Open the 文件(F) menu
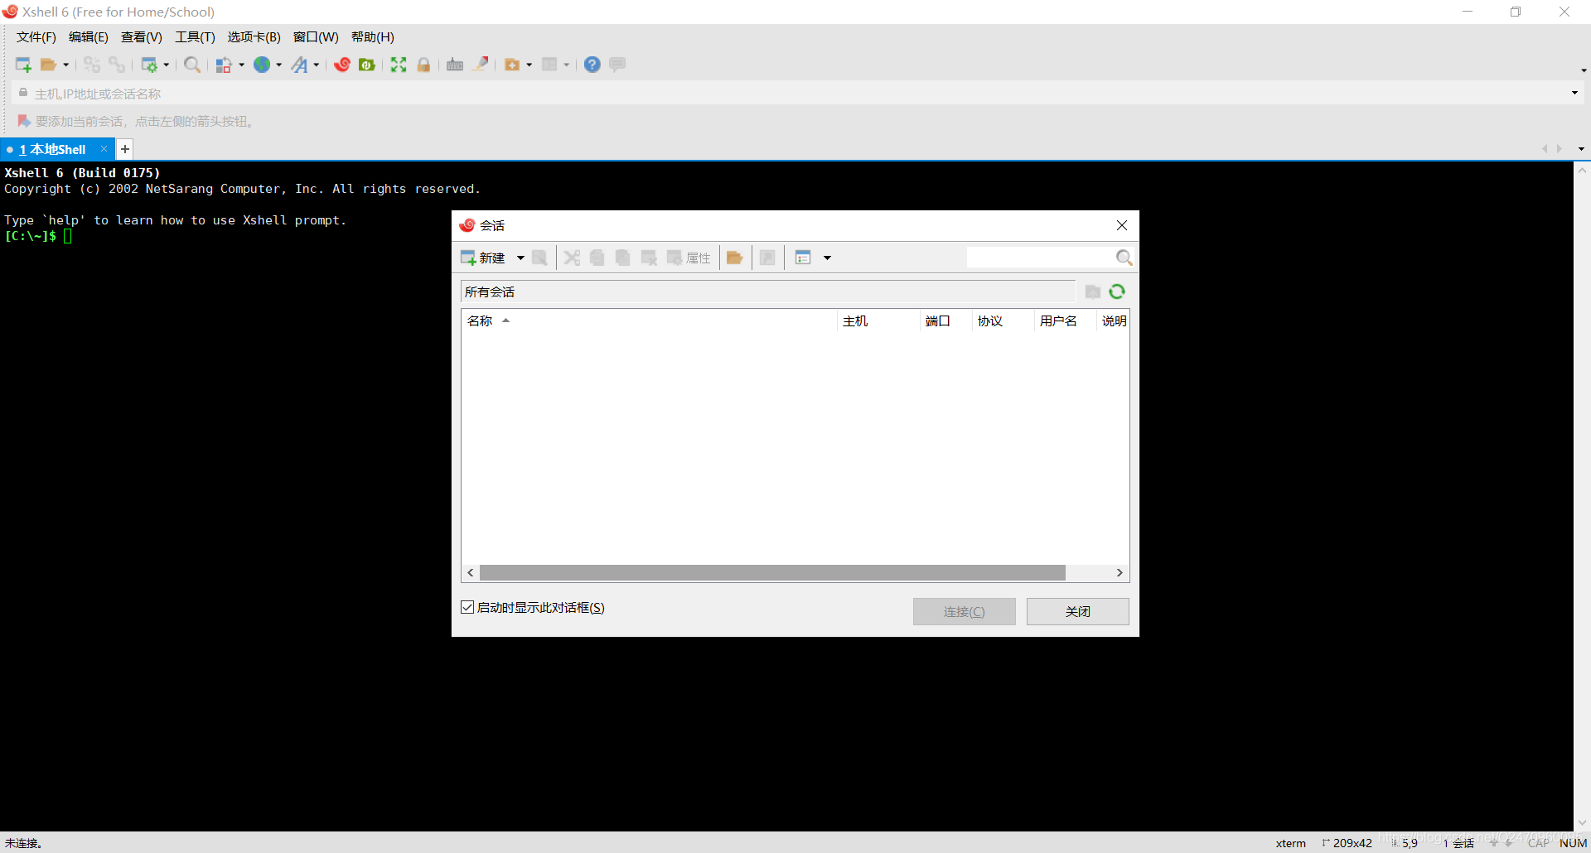 (36, 37)
